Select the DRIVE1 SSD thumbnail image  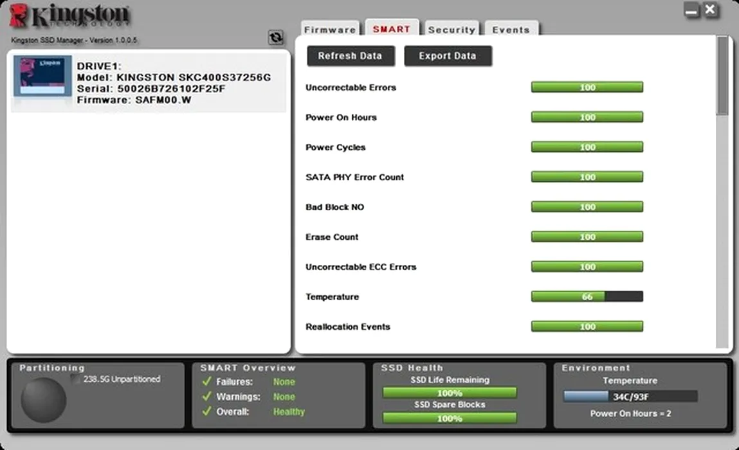[x=42, y=77]
